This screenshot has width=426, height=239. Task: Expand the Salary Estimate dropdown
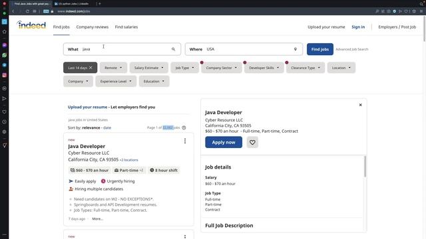(x=149, y=68)
